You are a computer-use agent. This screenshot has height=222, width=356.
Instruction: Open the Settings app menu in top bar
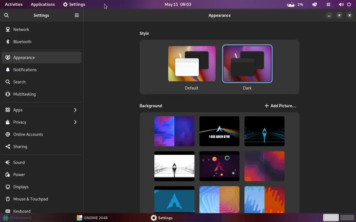[74, 4]
